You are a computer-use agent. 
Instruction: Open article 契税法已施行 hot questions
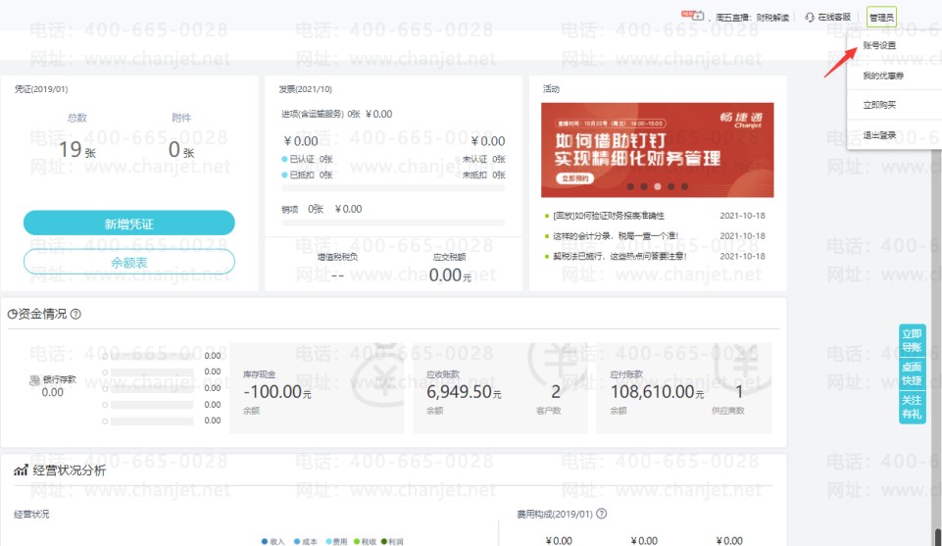point(620,256)
